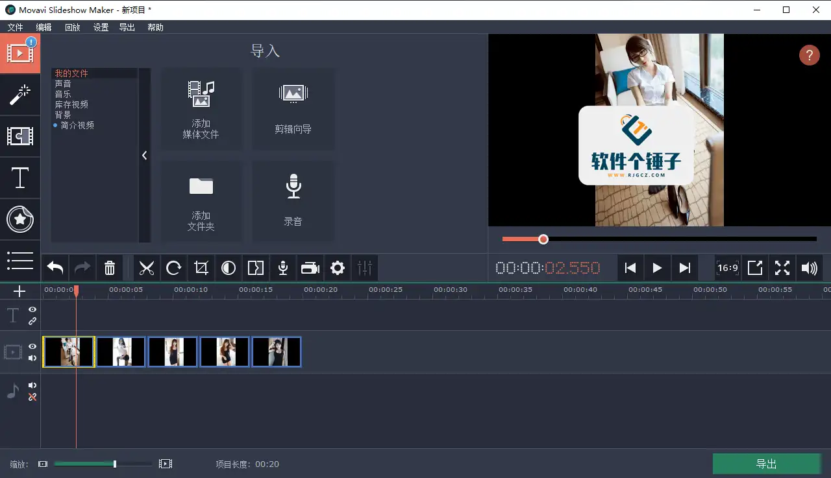Open the Filters magic wand tab

click(x=20, y=95)
